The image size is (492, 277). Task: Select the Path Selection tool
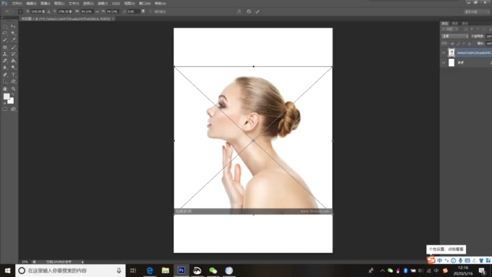[x=5, y=81]
